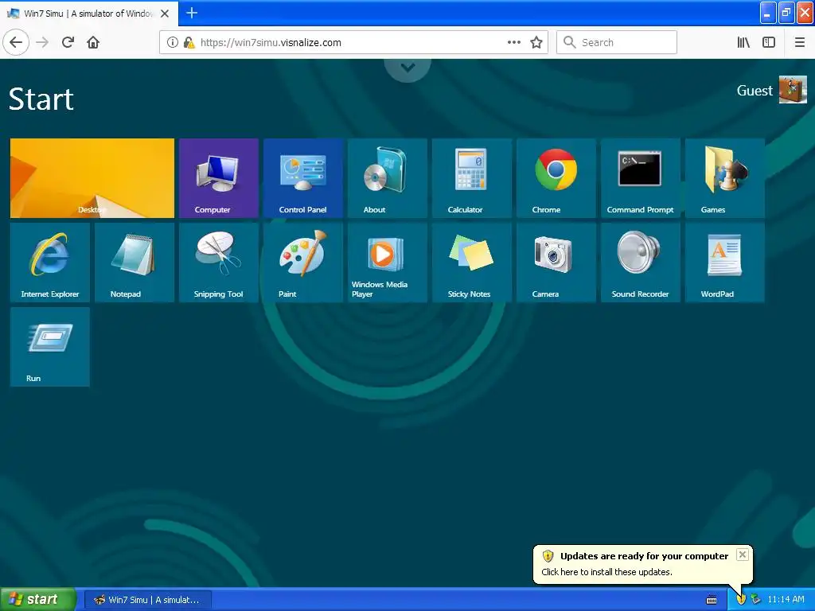This screenshot has width=815, height=611.
Task: Click the 11:14 AM taskbar clock
Action: (x=786, y=600)
